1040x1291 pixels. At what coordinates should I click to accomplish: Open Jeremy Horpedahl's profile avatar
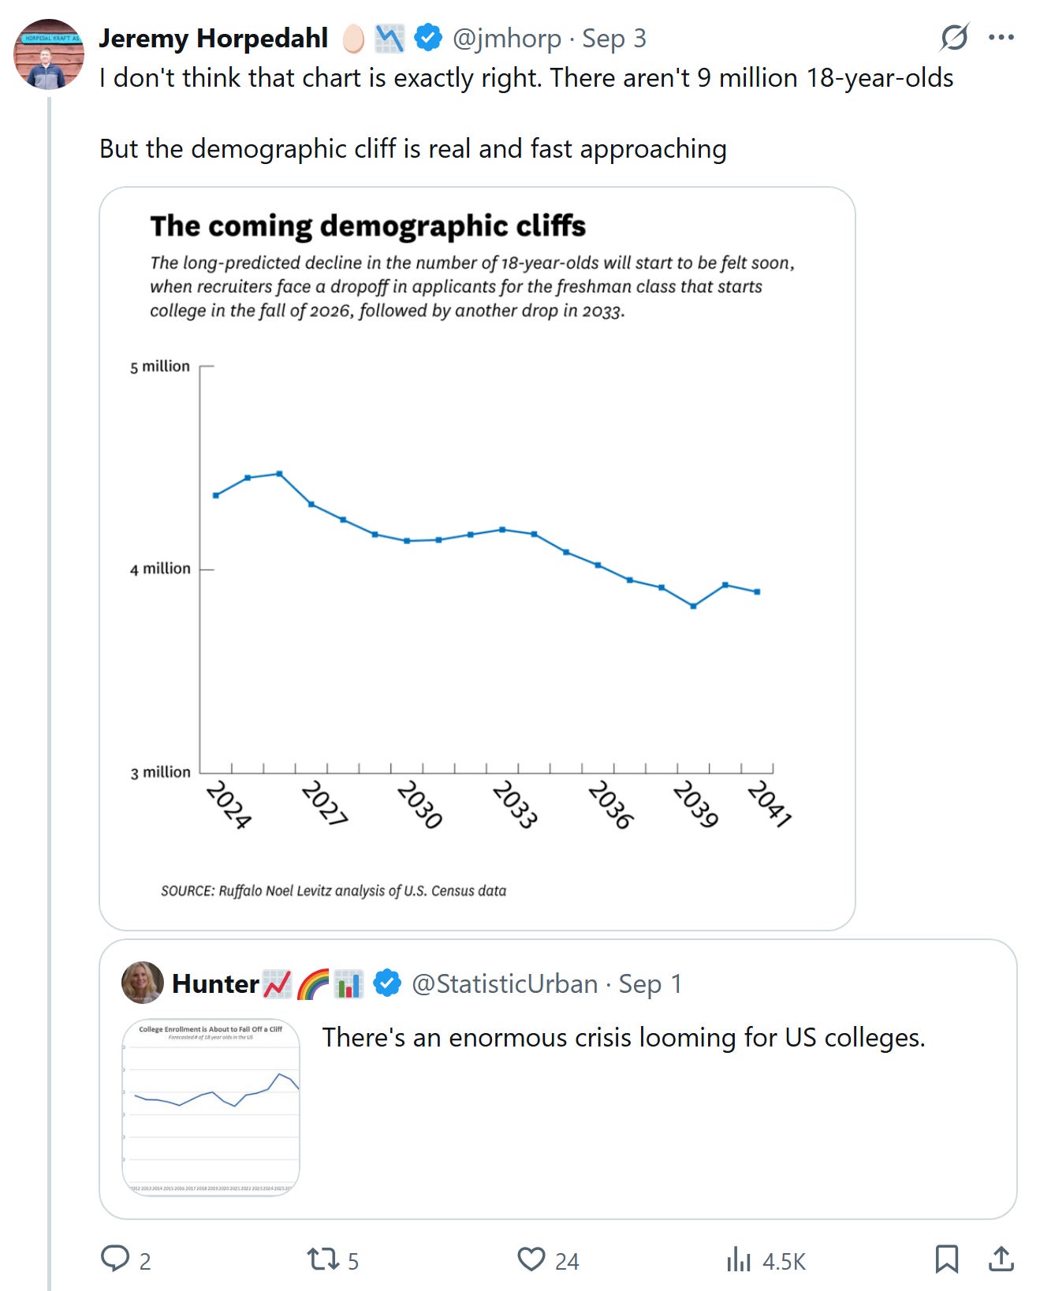[49, 54]
